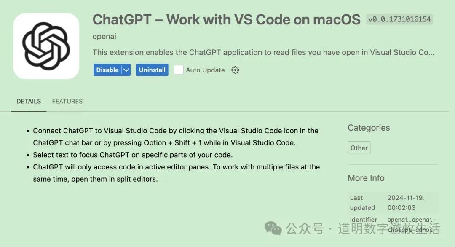Expand the Disable button dropdown arrow
Viewport: 455px width, 247px height.
pyautogui.click(x=126, y=70)
